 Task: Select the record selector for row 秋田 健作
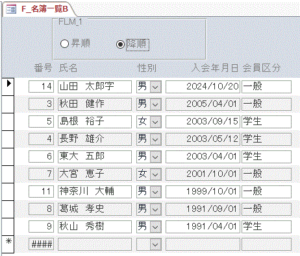[8, 104]
